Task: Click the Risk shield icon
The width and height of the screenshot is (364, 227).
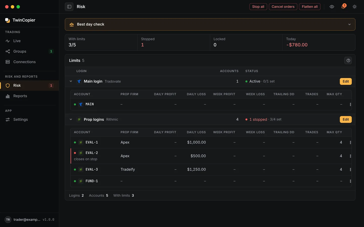Action: [8, 86]
